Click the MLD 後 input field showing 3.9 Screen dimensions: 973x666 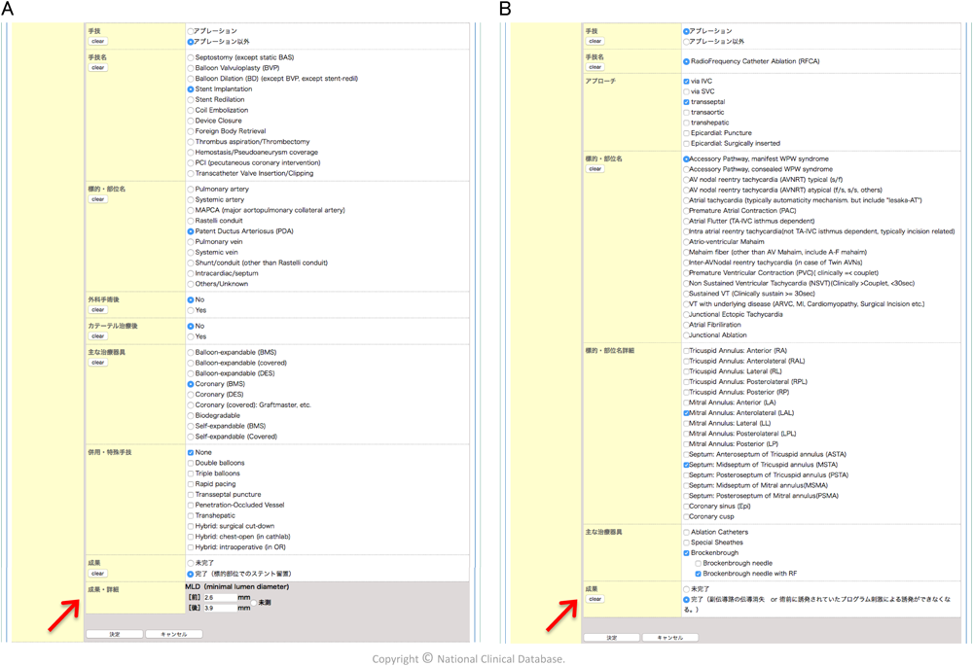coord(220,609)
